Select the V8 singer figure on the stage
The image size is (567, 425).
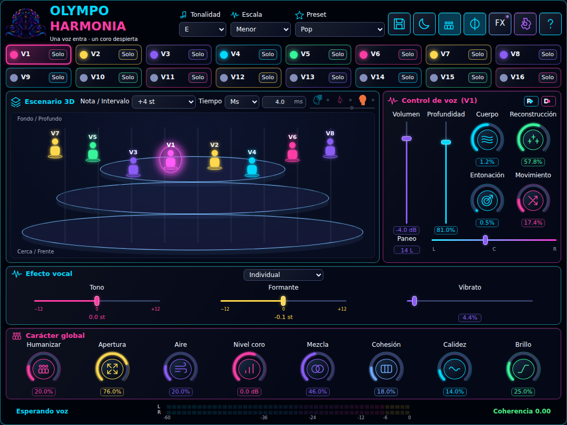pos(330,148)
